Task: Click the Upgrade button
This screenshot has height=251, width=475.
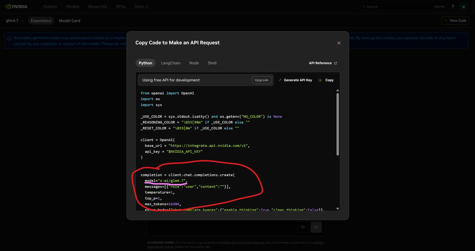Action: (x=262, y=80)
